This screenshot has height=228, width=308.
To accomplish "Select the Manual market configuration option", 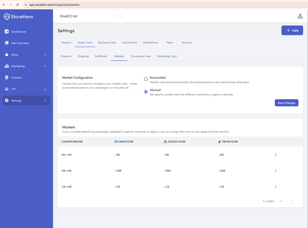I will pos(146,92).
